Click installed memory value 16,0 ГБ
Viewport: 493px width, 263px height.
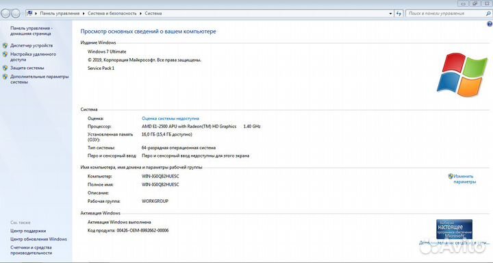[x=166, y=135]
